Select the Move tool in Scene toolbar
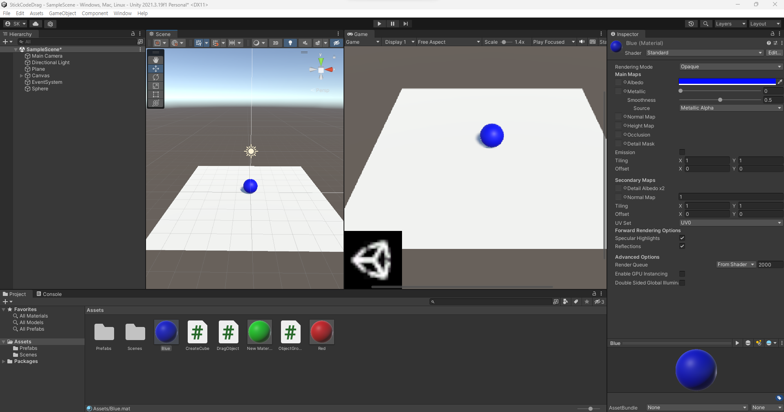 156,69
